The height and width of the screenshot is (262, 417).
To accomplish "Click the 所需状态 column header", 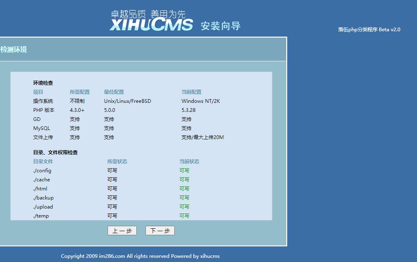I will click(117, 162).
